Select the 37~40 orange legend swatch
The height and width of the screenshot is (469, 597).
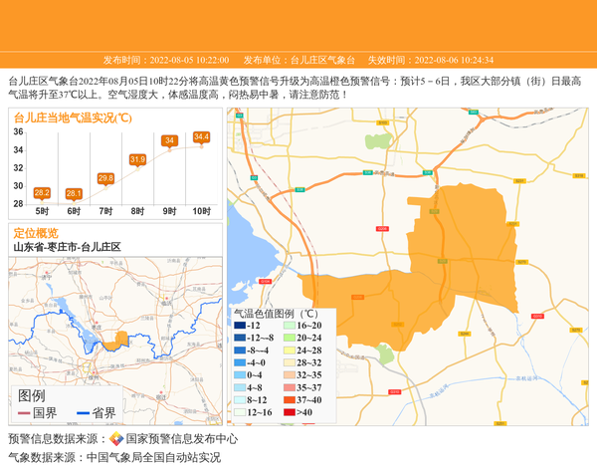(289, 400)
